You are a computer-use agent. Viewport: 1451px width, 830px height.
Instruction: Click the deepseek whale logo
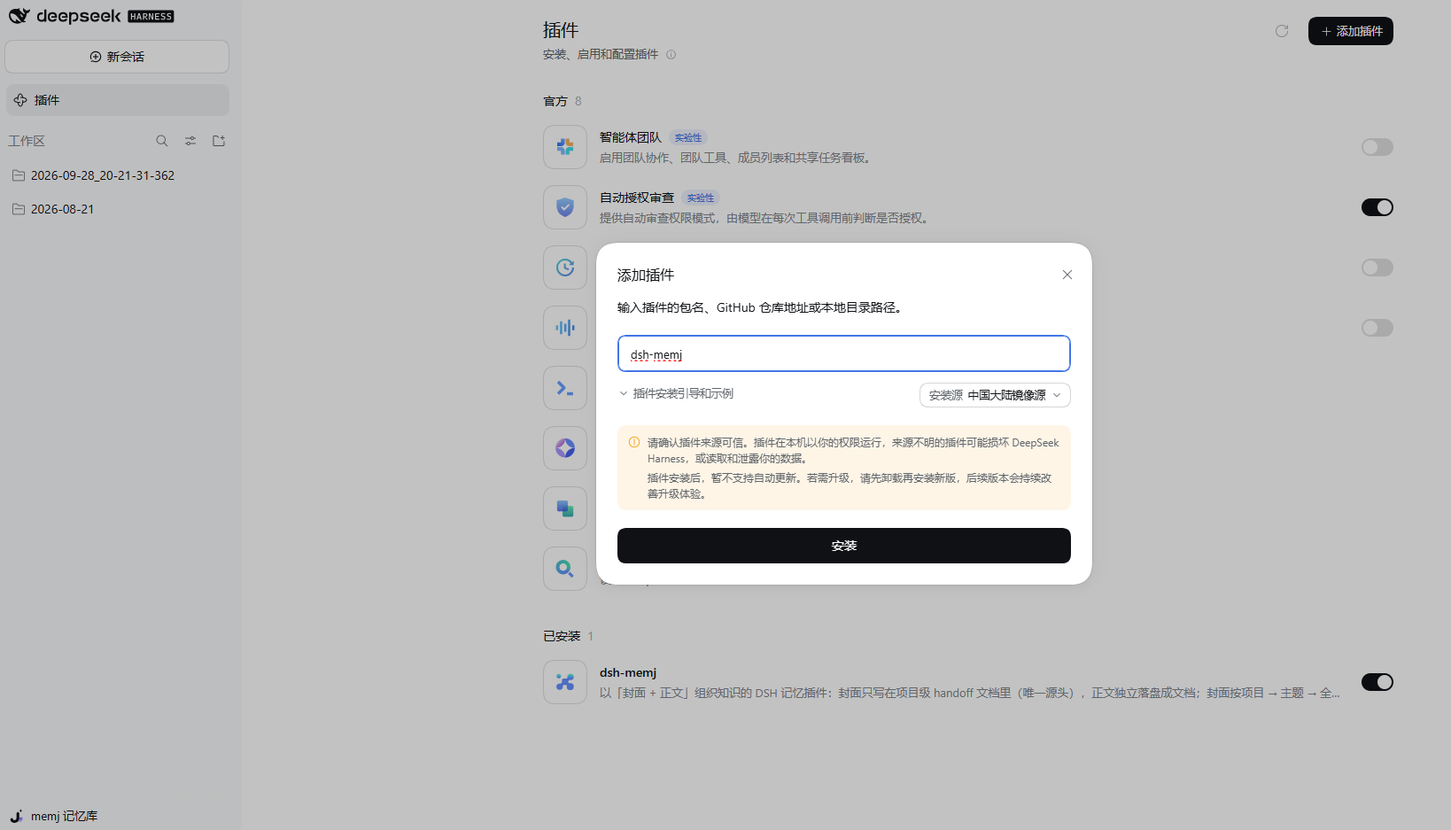(x=19, y=16)
